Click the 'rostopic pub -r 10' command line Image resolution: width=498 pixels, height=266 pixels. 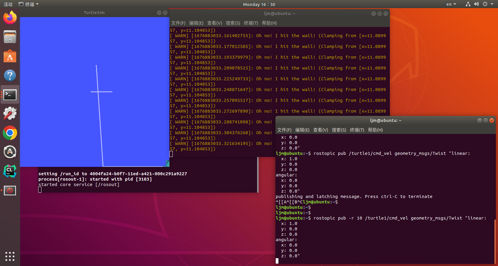point(381,218)
